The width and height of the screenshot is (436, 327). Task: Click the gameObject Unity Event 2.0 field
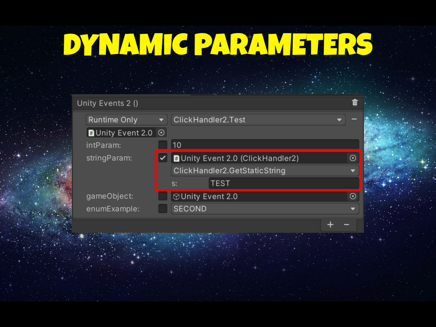[265, 196]
